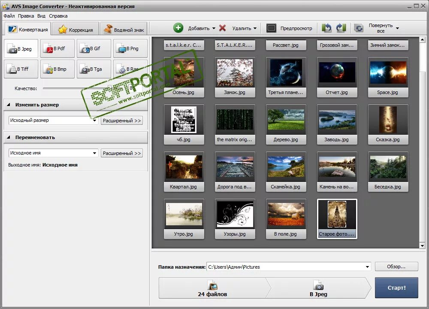Select the Заводь.jpg thumbnail
The width and height of the screenshot is (429, 309).
pyautogui.click(x=337, y=124)
